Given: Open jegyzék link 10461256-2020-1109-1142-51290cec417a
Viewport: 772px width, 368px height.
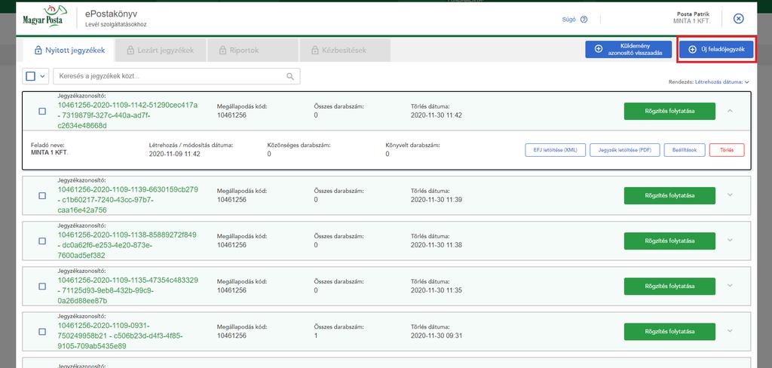Looking at the screenshot, I should click(x=128, y=115).
